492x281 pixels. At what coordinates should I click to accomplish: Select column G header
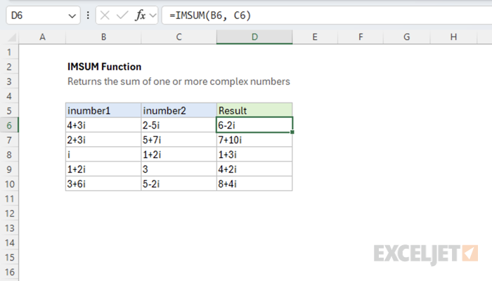(407, 37)
